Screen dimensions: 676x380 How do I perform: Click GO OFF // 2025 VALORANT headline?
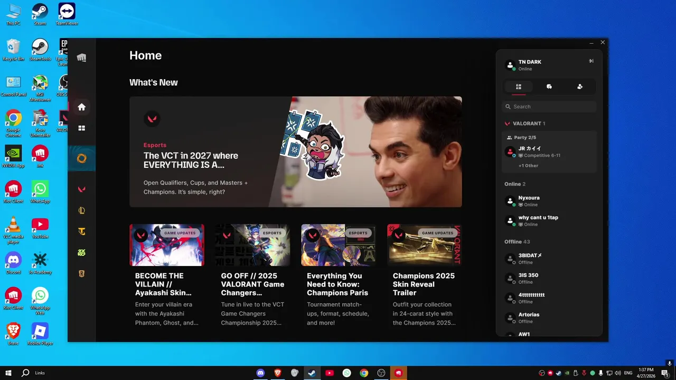click(x=252, y=284)
